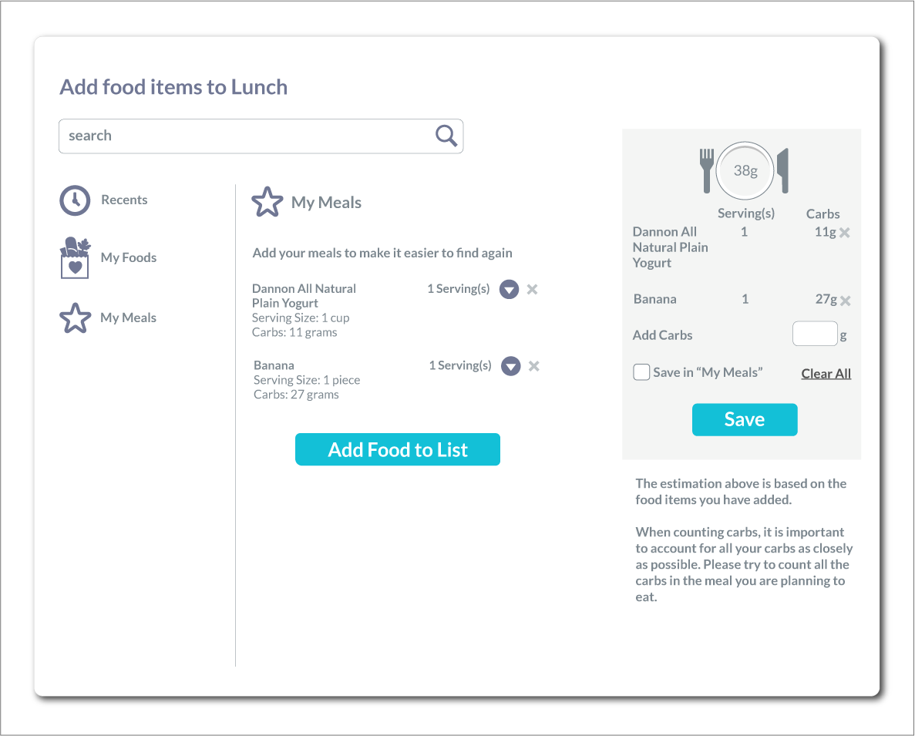Open serving dropdown for Dannon Yogurt

pyautogui.click(x=509, y=290)
